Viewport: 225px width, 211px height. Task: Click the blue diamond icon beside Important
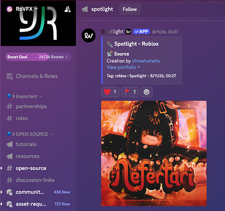9,96
